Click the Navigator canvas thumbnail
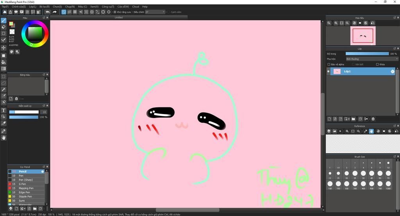 (363, 36)
